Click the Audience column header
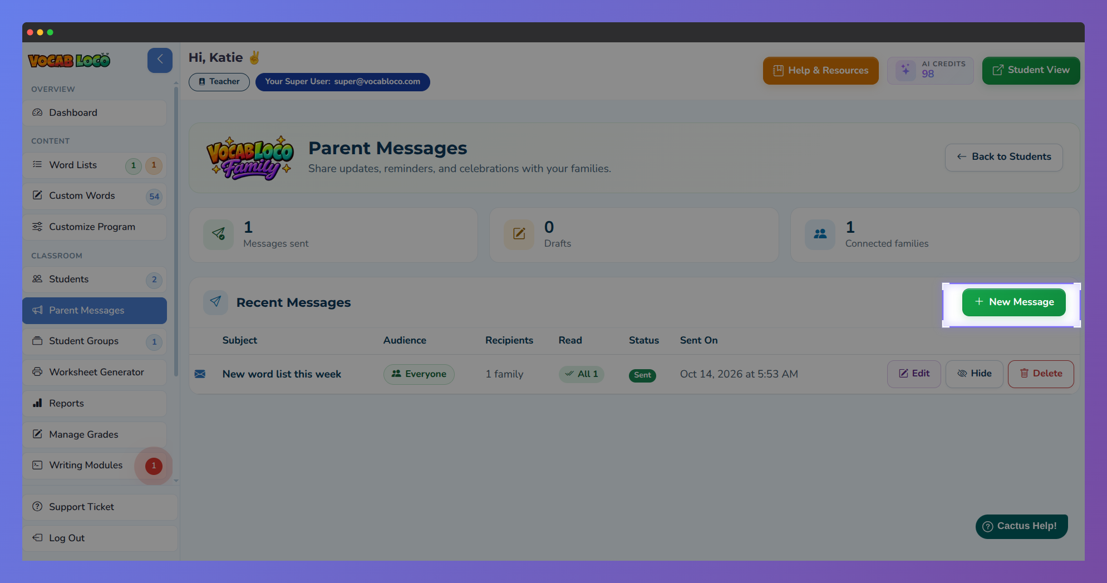This screenshot has width=1107, height=583. tap(405, 341)
